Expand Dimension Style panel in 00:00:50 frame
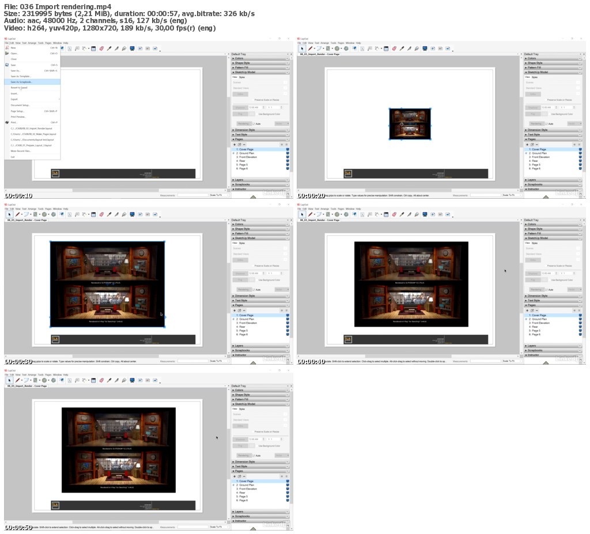 click(x=260, y=462)
